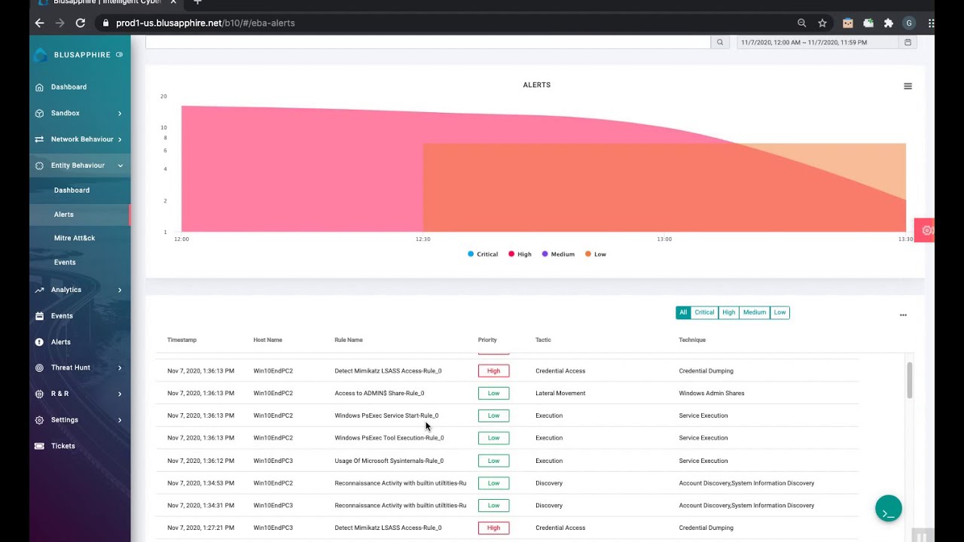Click the alerts search input field
The height and width of the screenshot is (542, 964).
(x=428, y=43)
